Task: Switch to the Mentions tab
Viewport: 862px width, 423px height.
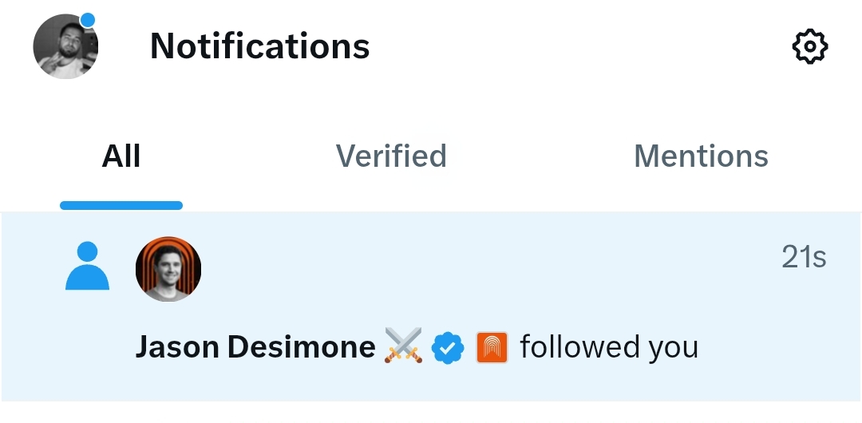Action: 701,156
